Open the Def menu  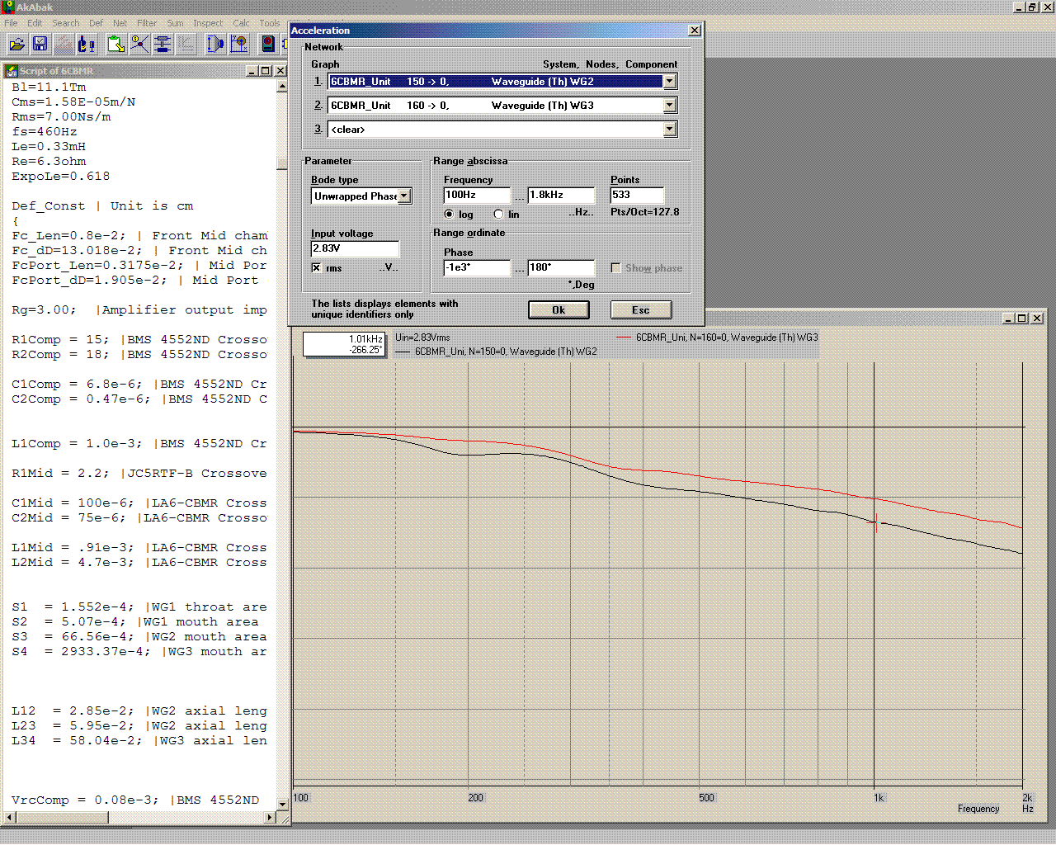97,23
